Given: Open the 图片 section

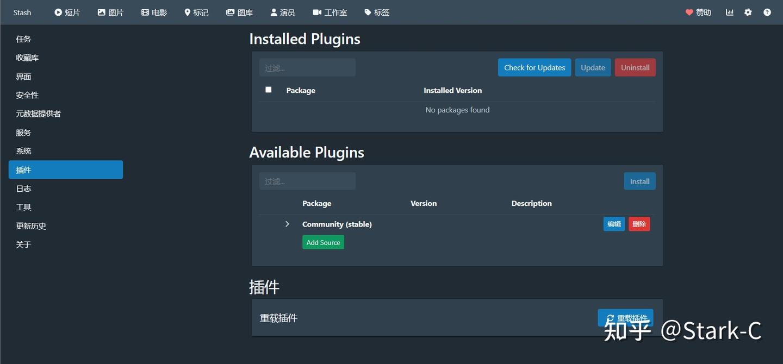Looking at the screenshot, I should (110, 12).
